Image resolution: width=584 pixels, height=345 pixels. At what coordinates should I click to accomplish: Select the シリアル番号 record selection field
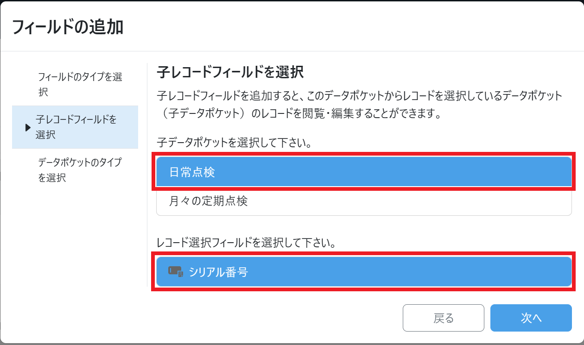coord(363,272)
